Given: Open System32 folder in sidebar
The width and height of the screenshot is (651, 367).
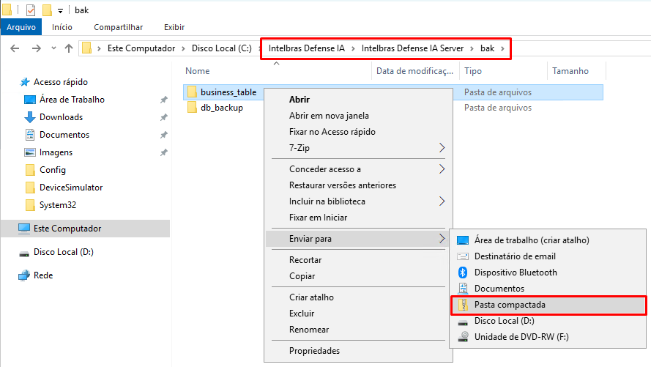Looking at the screenshot, I should [x=58, y=205].
